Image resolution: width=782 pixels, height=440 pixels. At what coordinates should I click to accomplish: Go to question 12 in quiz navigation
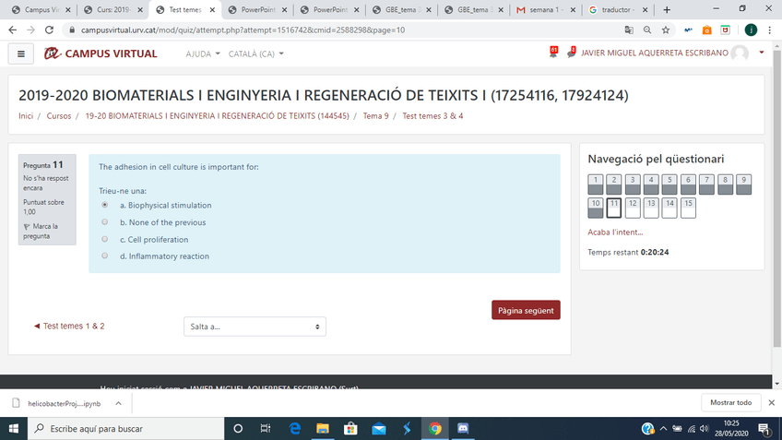(633, 207)
